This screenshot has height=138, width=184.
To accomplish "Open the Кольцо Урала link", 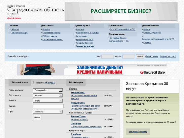I will tap(78, 116).
